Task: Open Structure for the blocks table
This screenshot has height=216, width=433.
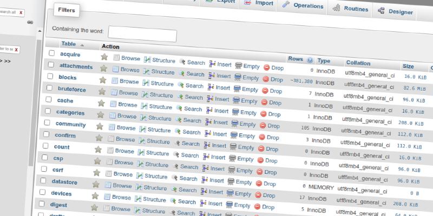Action: tap(158, 83)
